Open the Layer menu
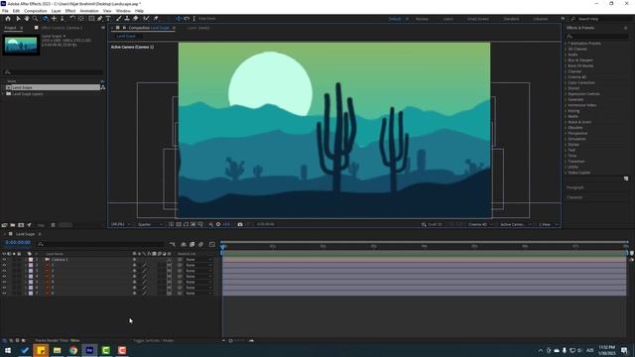 point(57,11)
